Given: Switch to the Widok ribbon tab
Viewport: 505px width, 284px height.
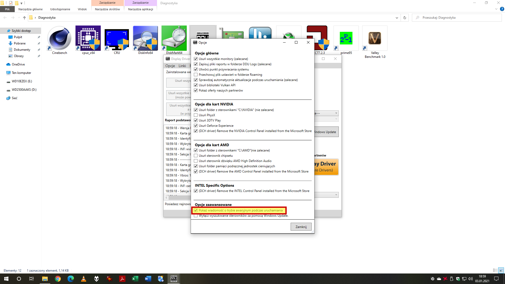Looking at the screenshot, I should pos(82,9).
